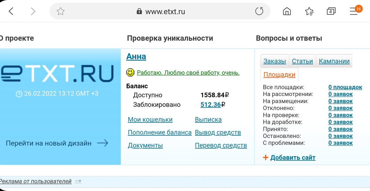The image size is (370, 191).
Task: Open 0 заявок for На размещении
Action: (340, 101)
